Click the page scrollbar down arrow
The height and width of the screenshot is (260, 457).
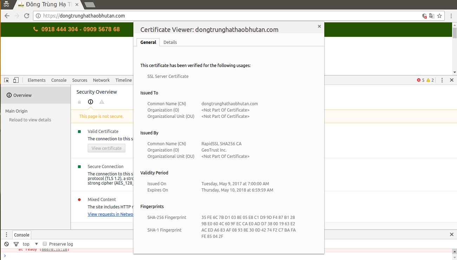point(455,72)
